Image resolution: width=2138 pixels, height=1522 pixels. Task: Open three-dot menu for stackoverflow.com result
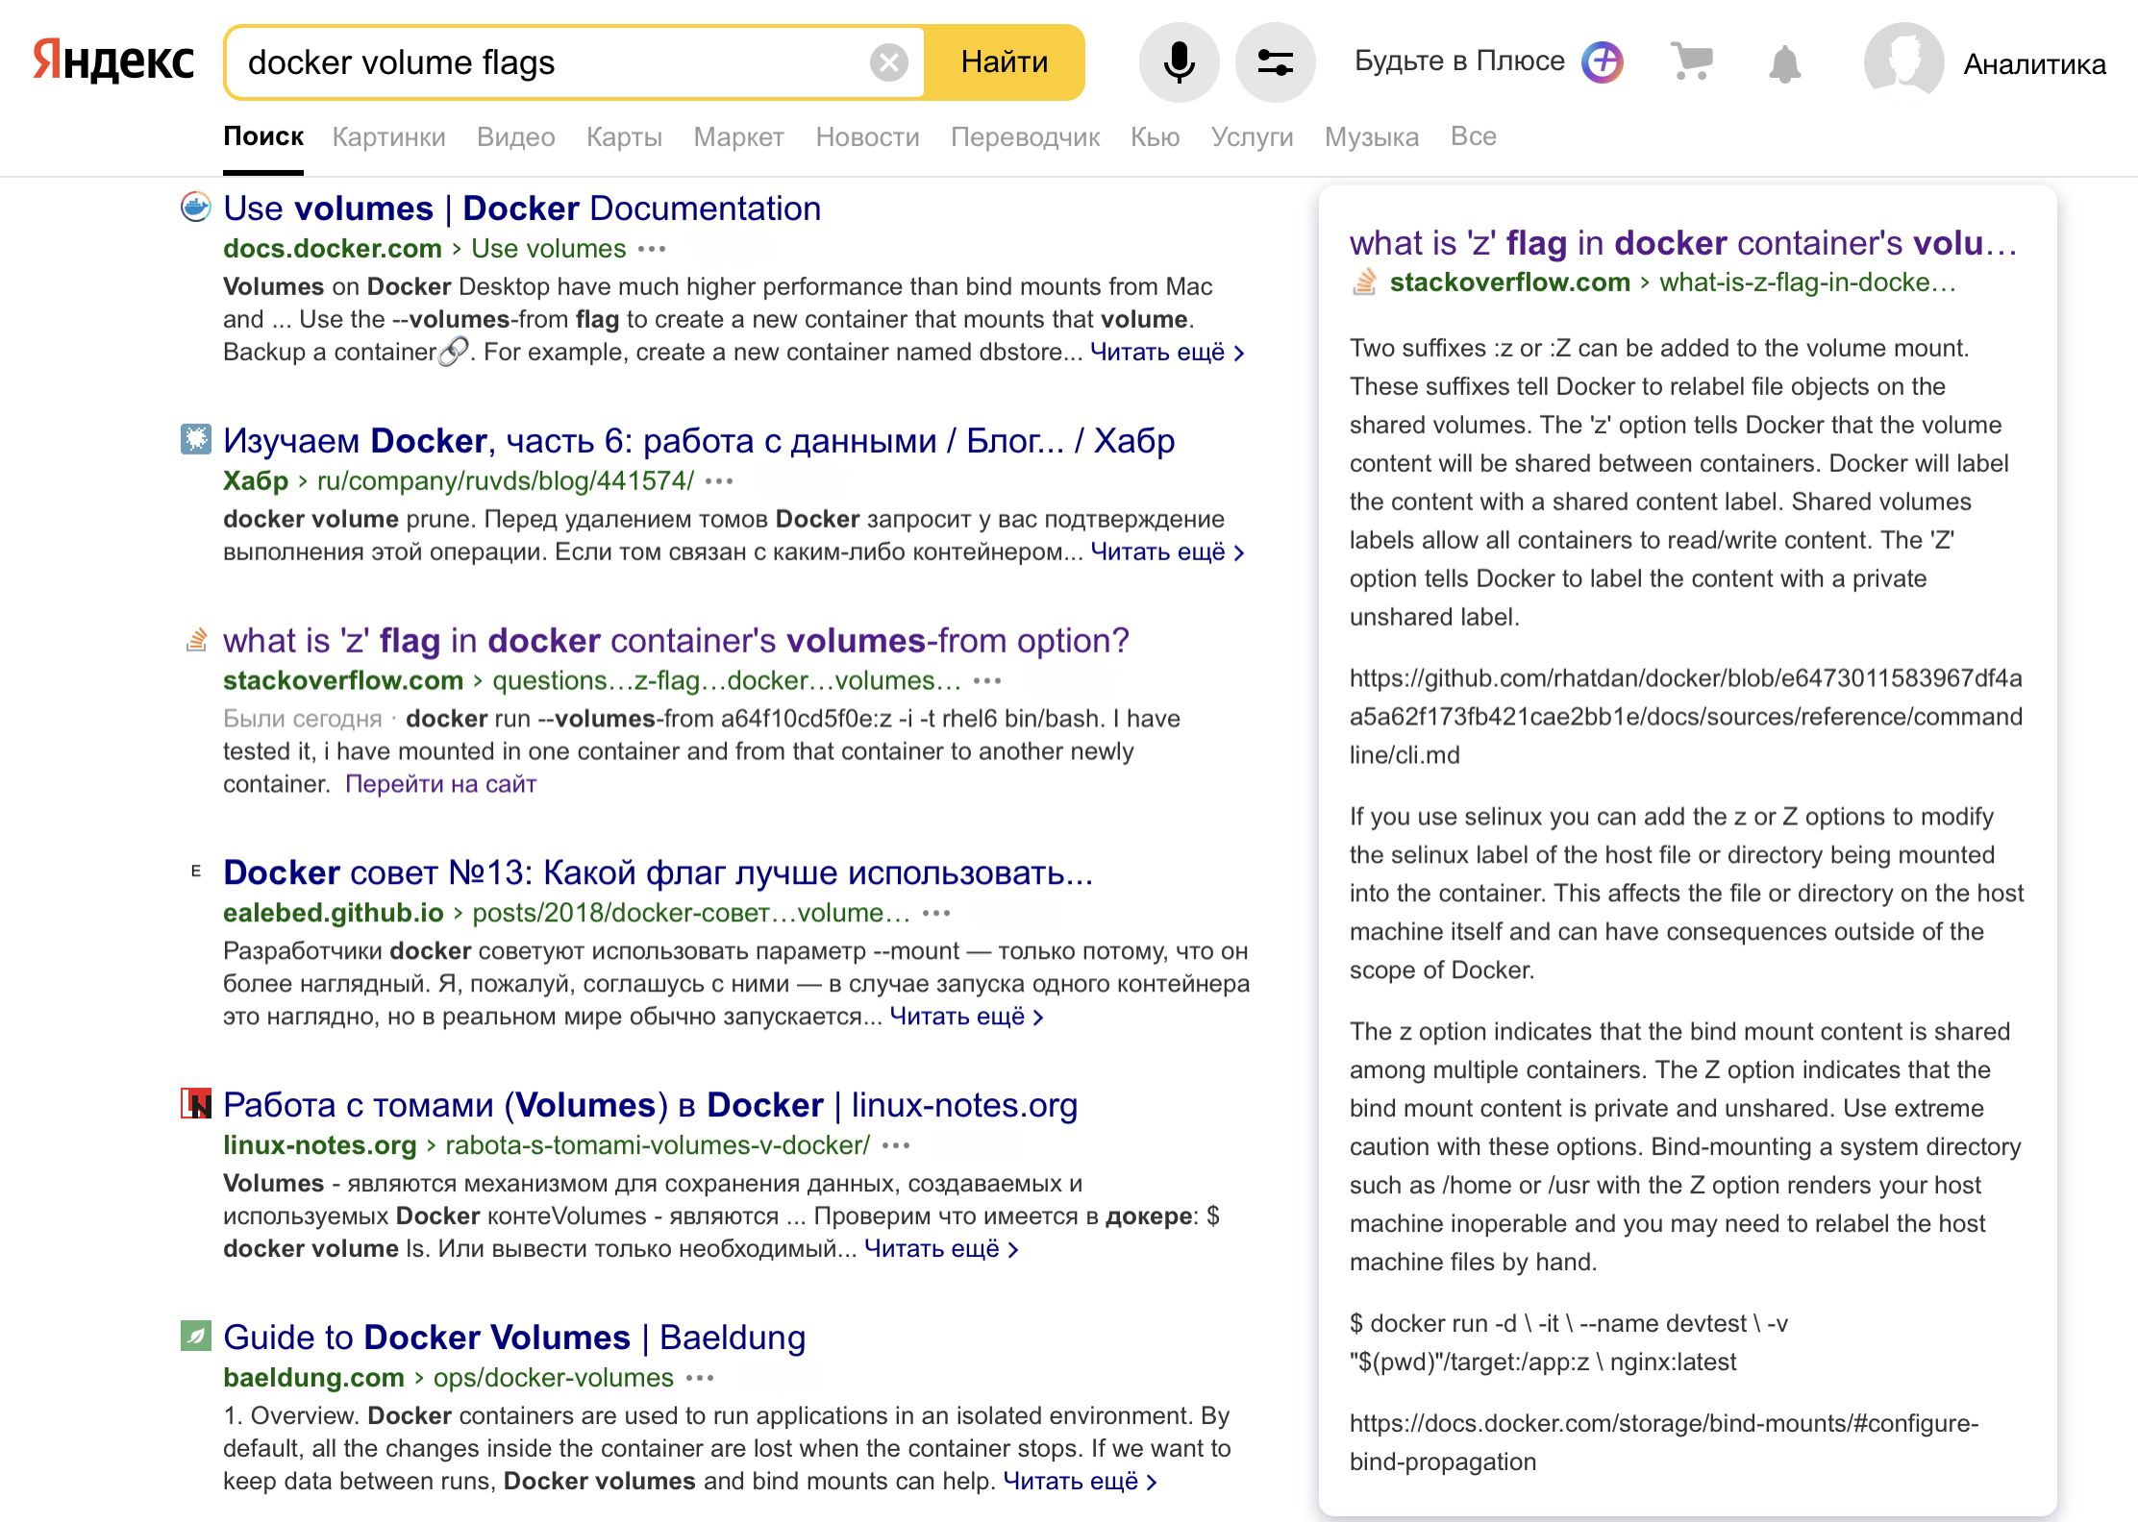tap(987, 681)
